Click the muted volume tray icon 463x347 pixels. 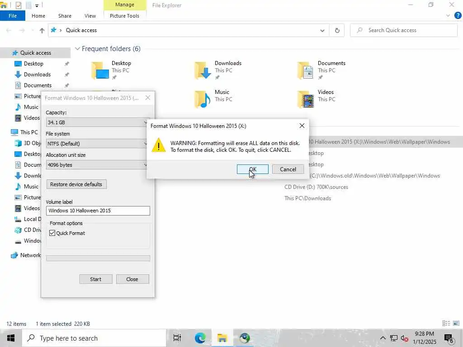click(x=405, y=338)
